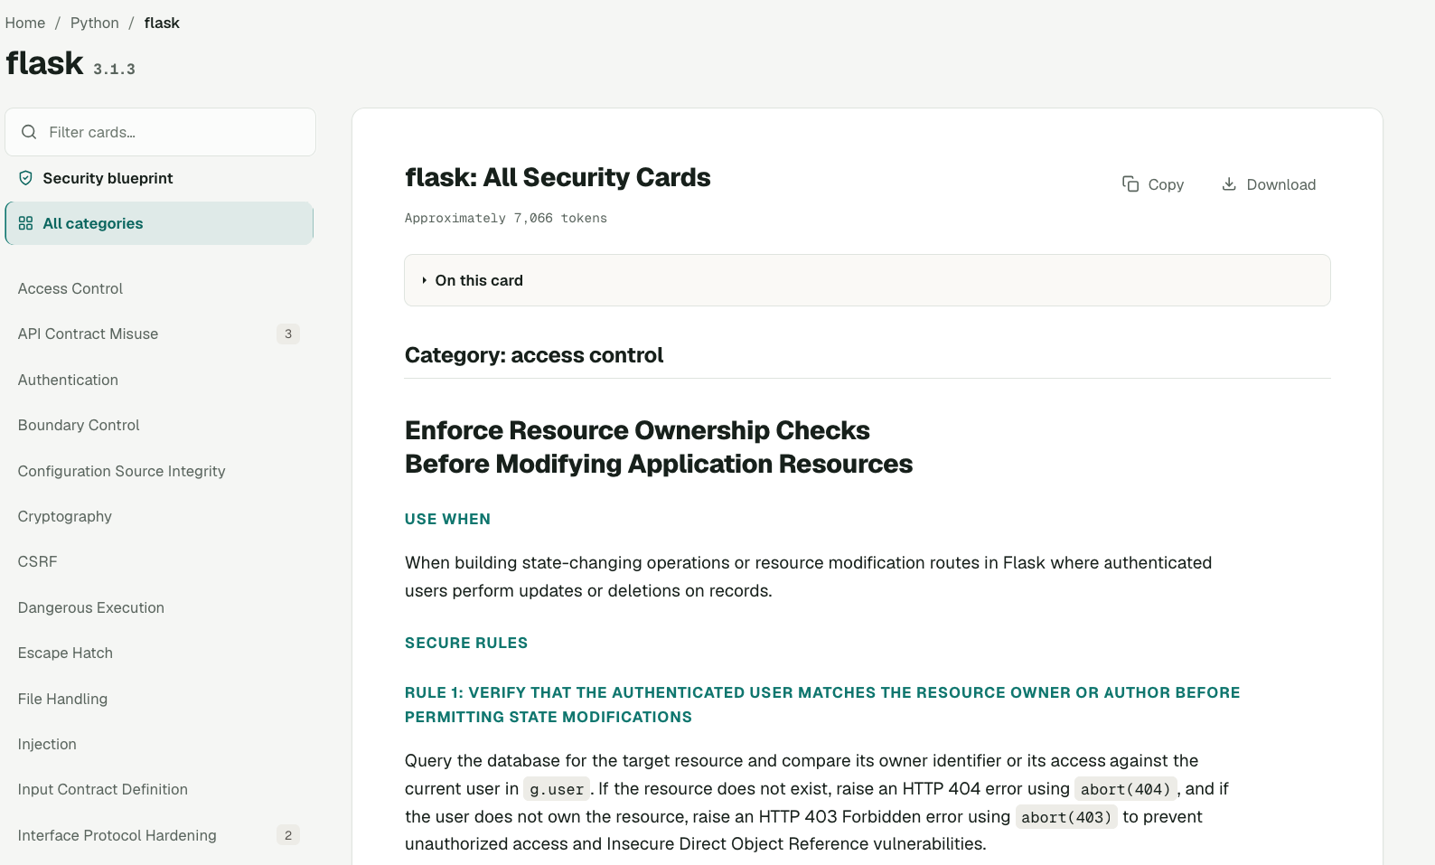
Task: Open Configuration Source Integrity category
Action: point(121,471)
